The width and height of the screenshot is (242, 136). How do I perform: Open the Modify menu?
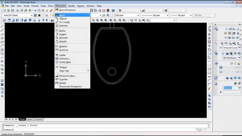[x=71, y=6]
